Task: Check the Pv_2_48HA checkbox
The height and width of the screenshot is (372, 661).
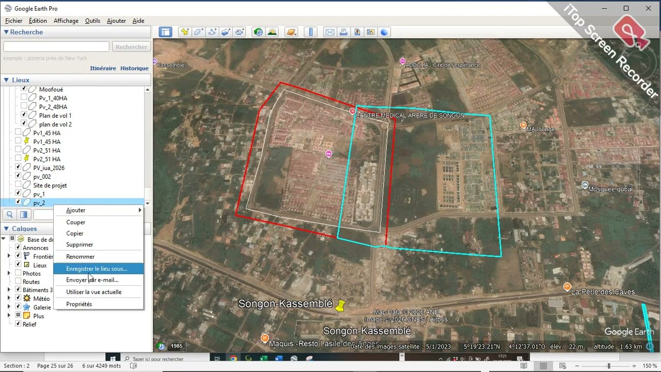Action: 24,106
